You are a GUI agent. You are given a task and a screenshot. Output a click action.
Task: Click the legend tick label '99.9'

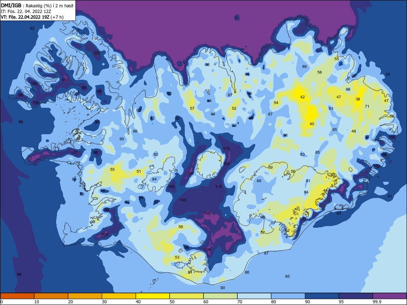point(377,302)
